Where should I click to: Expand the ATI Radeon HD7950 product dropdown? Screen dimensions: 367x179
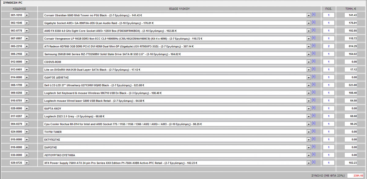point(309,46)
